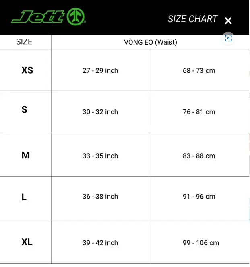Click the 68 - 73 cm cell
Screen dimensions: 250x267
tap(199, 70)
